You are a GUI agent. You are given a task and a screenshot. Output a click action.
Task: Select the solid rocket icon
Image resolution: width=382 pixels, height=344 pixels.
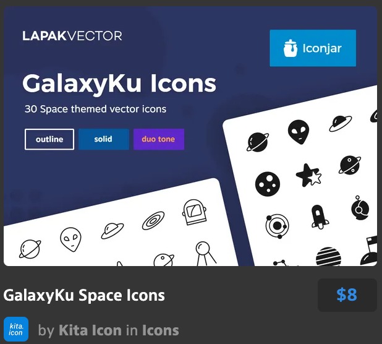coord(319,217)
